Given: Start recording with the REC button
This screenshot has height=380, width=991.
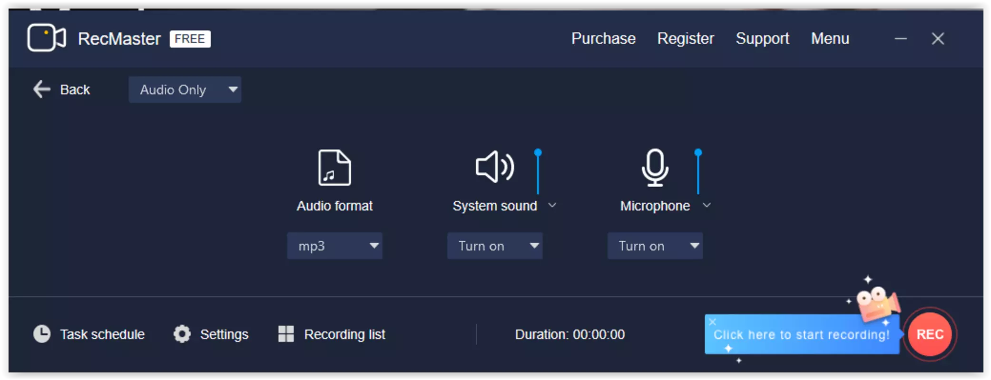Looking at the screenshot, I should pyautogui.click(x=930, y=334).
